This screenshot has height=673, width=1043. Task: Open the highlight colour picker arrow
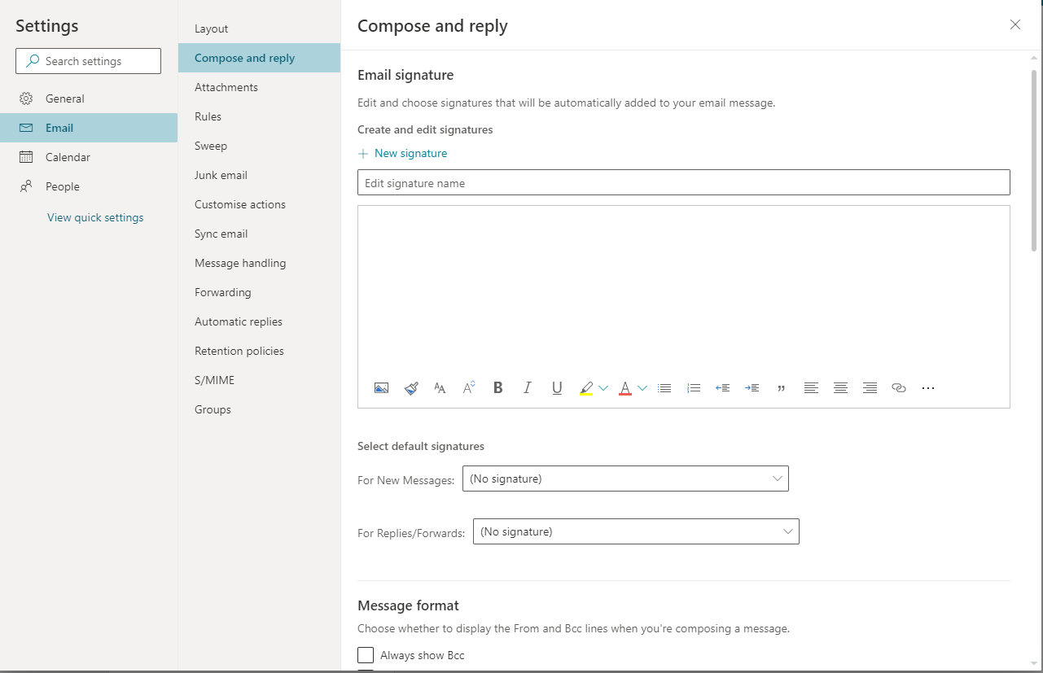point(603,388)
